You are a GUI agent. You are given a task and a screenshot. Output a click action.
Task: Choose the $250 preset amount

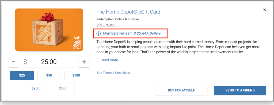tap(36, 88)
